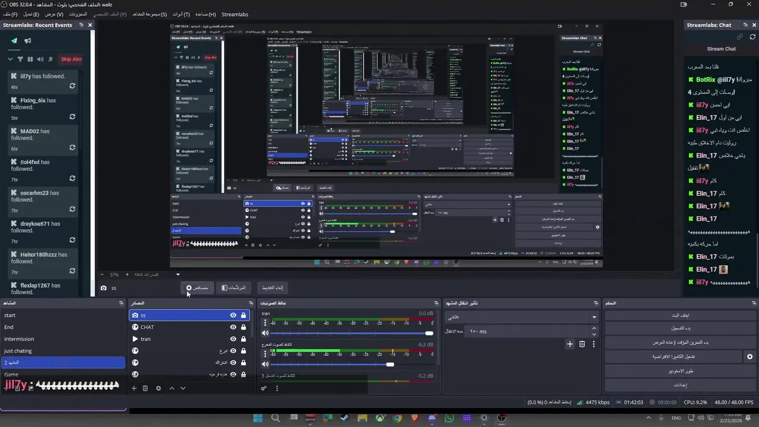Open the مساعدة (H) menu
This screenshot has width=759, height=427.
click(x=206, y=14)
